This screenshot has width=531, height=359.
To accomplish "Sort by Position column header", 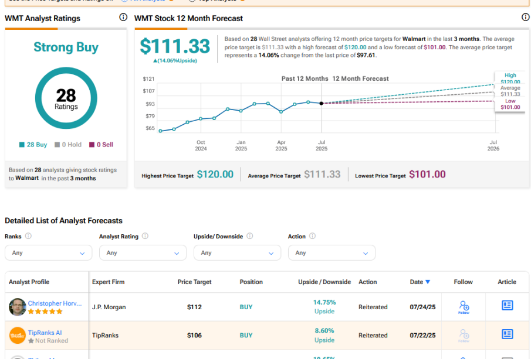I will point(251,282).
